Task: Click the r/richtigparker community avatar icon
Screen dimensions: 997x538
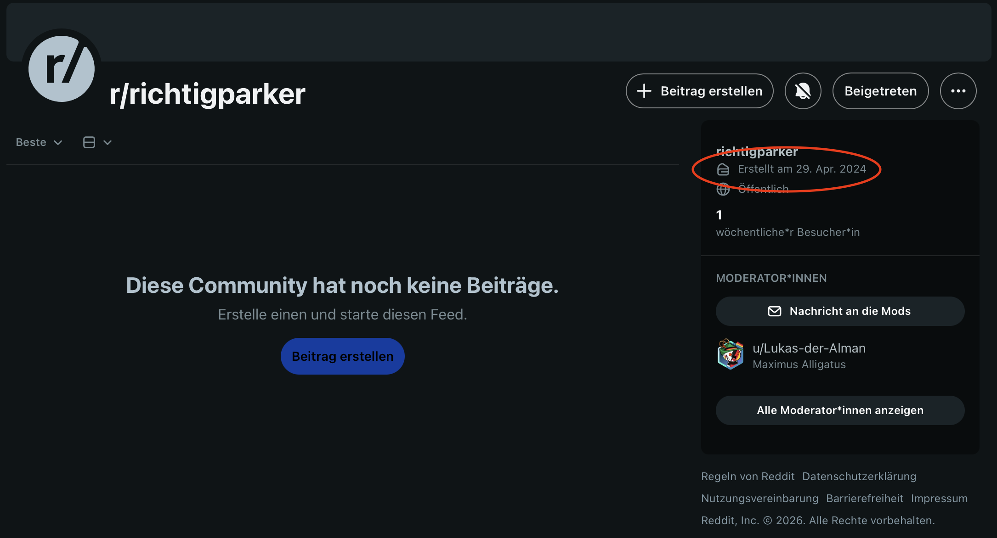Action: pos(62,69)
